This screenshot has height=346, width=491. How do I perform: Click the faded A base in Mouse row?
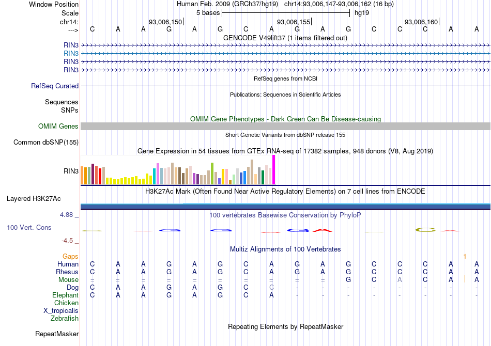pos(400,280)
